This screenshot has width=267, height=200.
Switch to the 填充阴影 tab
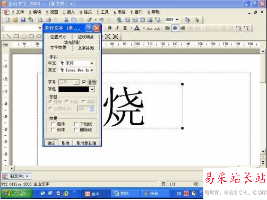point(72,42)
